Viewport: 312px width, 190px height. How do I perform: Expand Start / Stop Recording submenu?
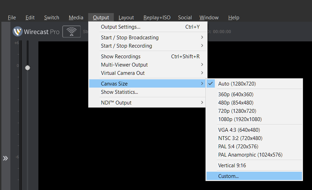pyautogui.click(x=148, y=46)
